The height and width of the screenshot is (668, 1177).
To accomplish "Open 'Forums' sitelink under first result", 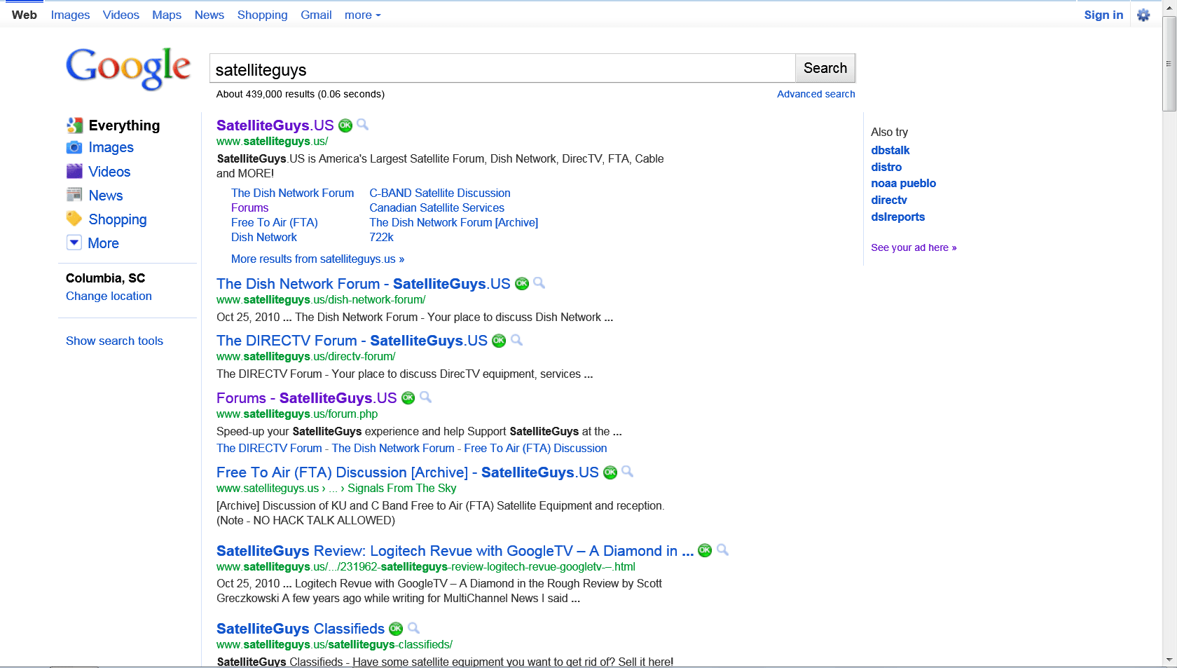I will [x=249, y=207].
